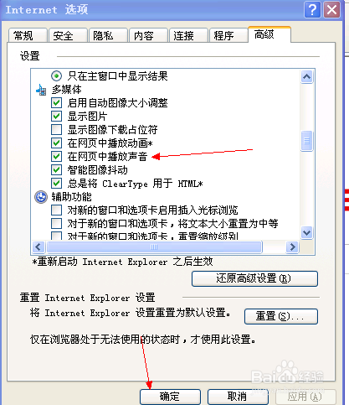The height and width of the screenshot is (405, 349).
Task: Close the Internet 选项 dialog
Action: point(331,10)
